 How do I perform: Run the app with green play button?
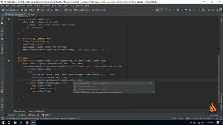[170, 10]
